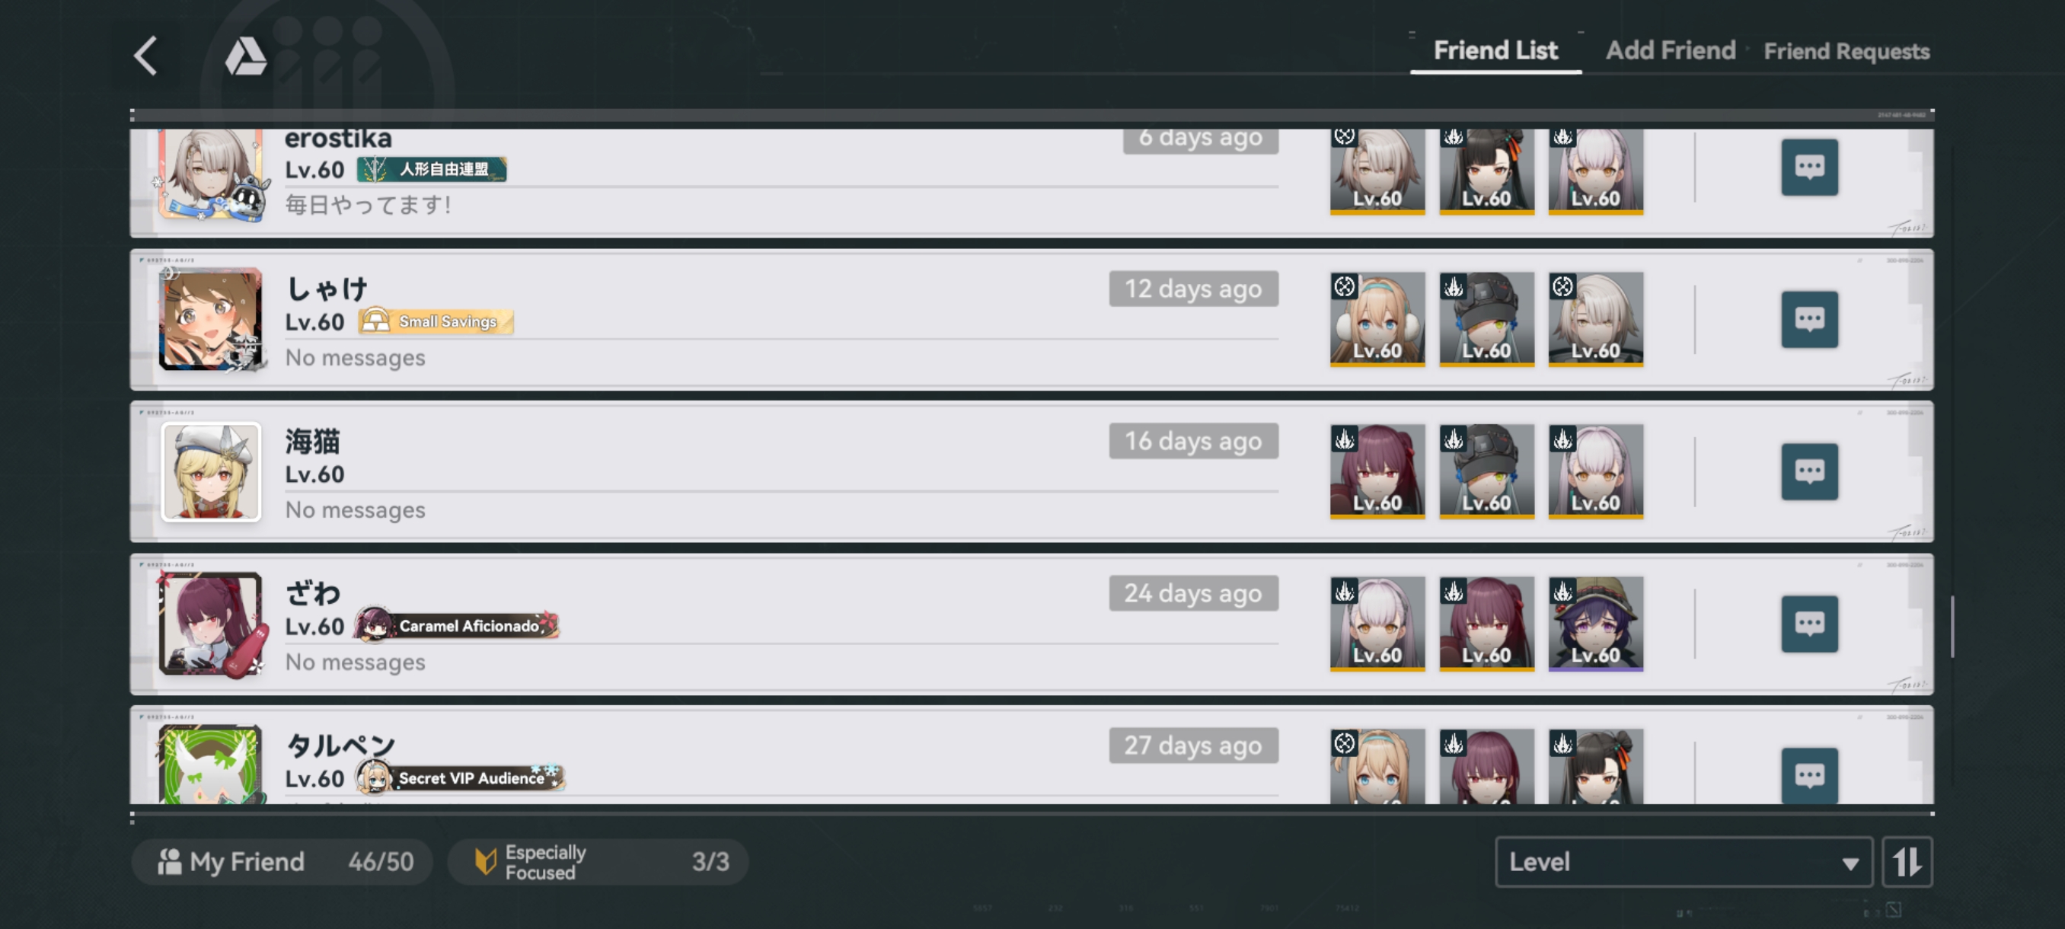The width and height of the screenshot is (2065, 929).
Task: Open chat with erostika
Action: [1809, 167]
